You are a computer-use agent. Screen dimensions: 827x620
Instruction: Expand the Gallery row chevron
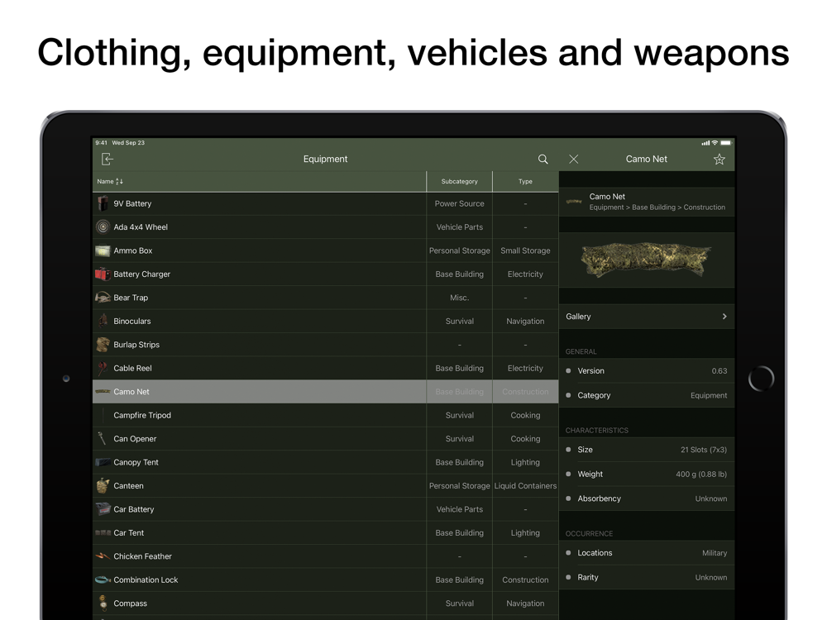[x=724, y=317]
